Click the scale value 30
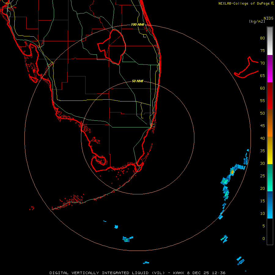Image resolution: width=275 pixels, height=275 pixels. tap(262, 163)
